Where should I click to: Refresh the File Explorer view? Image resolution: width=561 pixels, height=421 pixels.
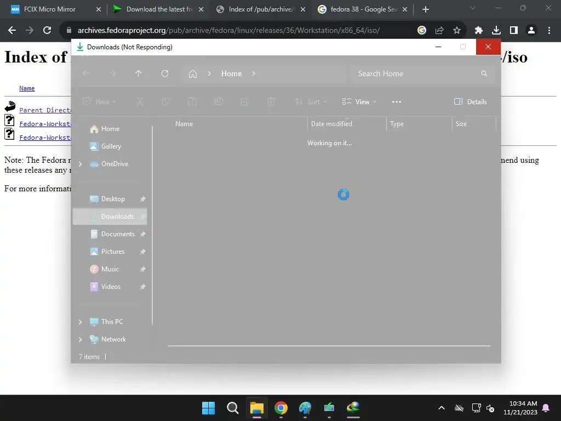point(165,73)
